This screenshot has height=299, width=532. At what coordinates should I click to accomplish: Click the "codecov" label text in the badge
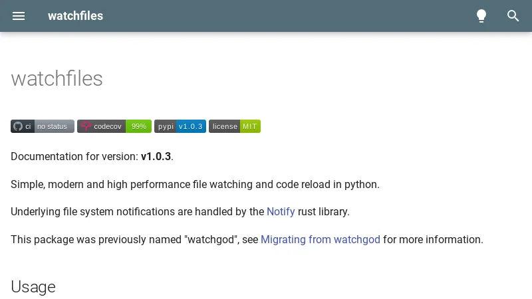(x=108, y=126)
